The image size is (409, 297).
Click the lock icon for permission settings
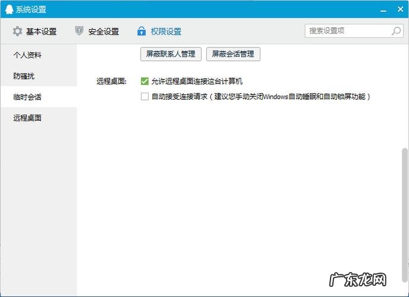pos(141,31)
